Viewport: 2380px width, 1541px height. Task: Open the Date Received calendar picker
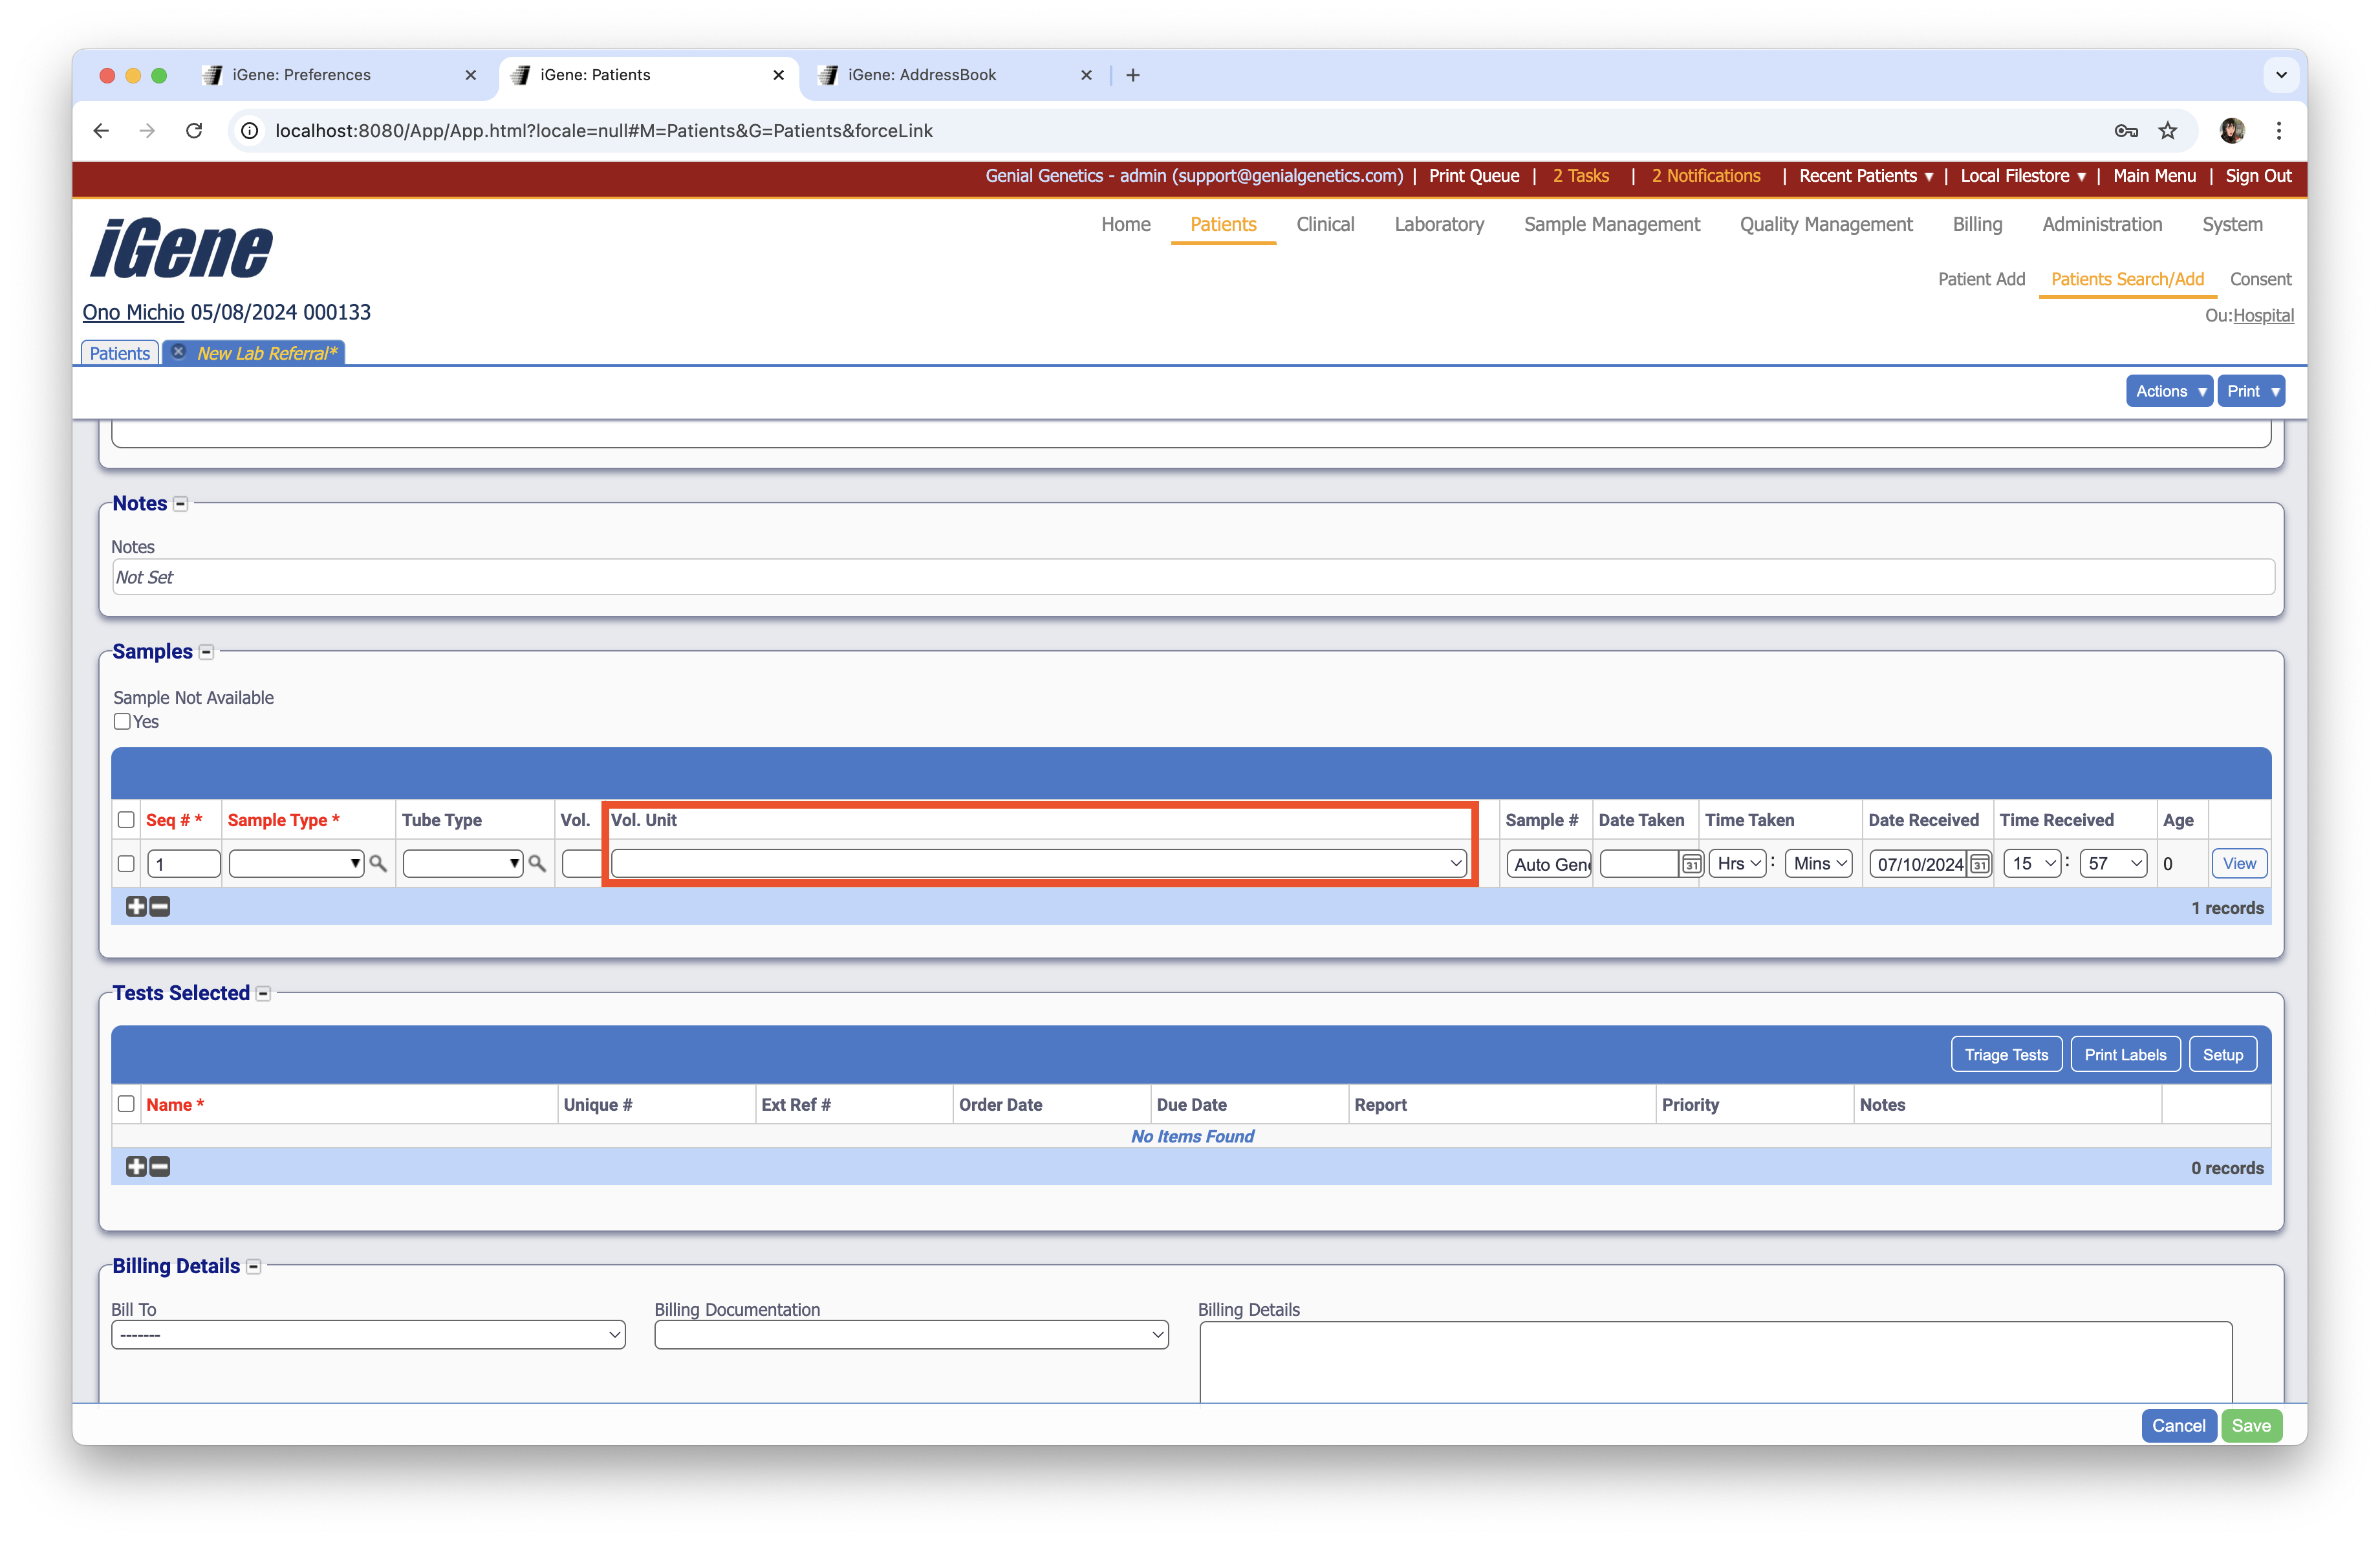[x=1979, y=864]
